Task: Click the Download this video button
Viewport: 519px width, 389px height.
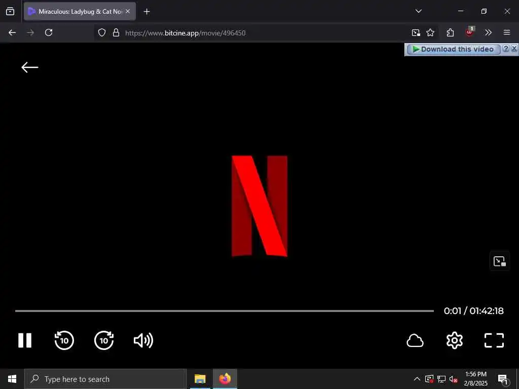Action: point(454,49)
